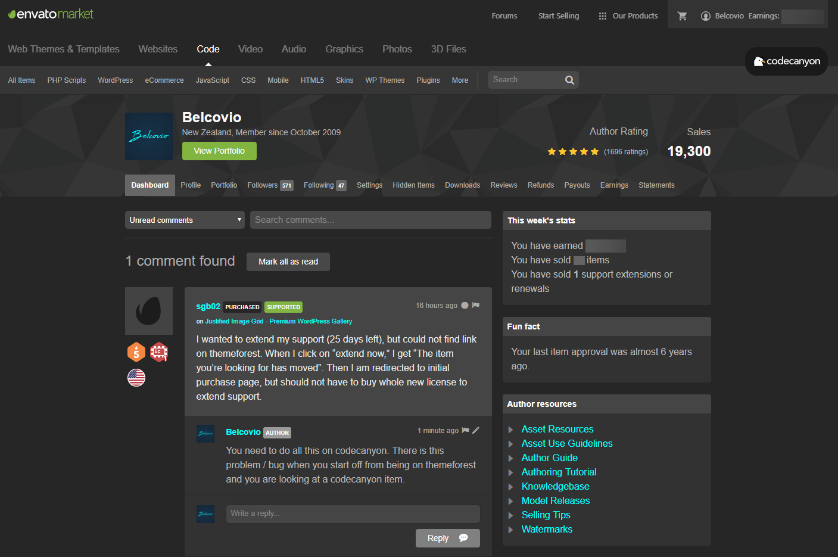Switch to the Settings tab
838x557 pixels.
point(369,185)
